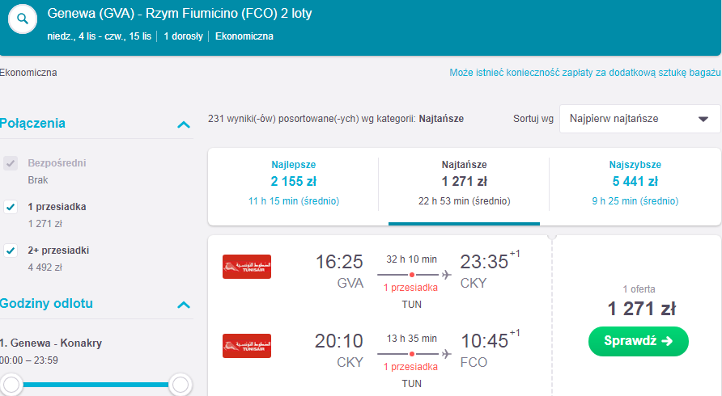The height and width of the screenshot is (396, 722).
Task: Click Tunisair logo on GVA to CKY flight
Action: (247, 267)
